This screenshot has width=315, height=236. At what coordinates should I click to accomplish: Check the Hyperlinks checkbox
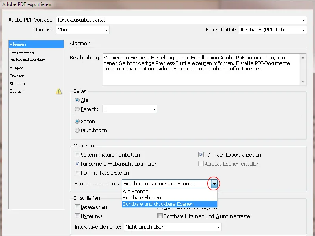click(x=77, y=216)
